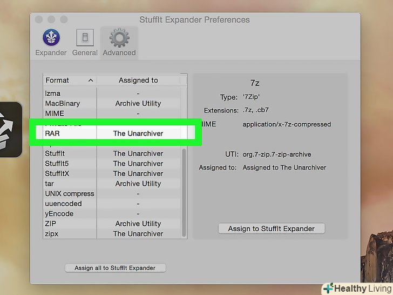The height and width of the screenshot is (295, 393).
Task: Select the lzma format row
Action: (x=112, y=93)
